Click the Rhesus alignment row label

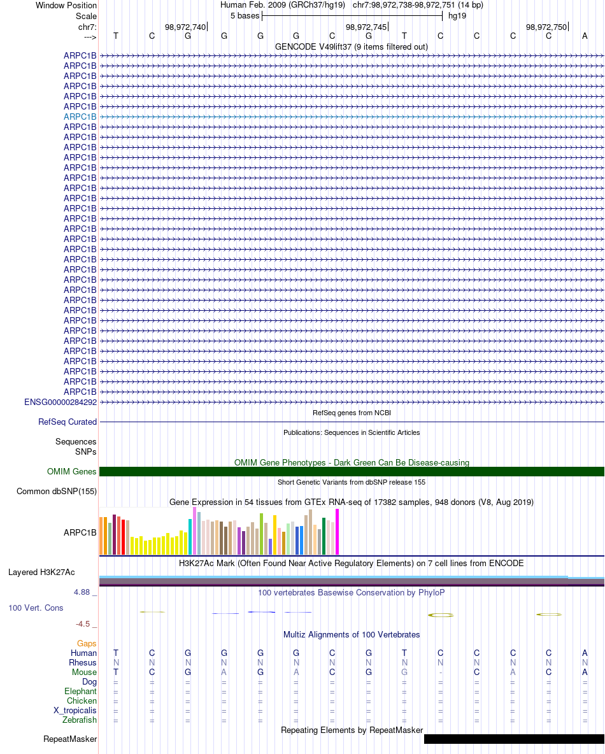click(83, 663)
